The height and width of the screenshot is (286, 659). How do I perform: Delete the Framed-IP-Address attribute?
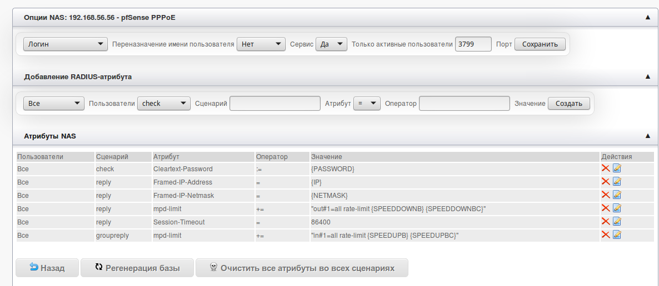(606, 182)
